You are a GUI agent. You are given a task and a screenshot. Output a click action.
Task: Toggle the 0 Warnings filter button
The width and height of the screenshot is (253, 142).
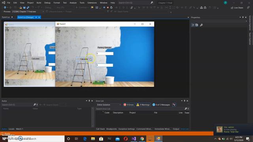143,105
